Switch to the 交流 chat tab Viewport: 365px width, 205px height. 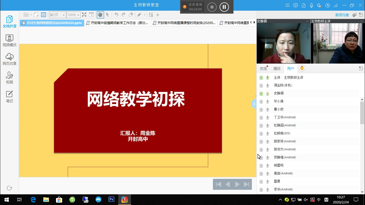[263, 69]
